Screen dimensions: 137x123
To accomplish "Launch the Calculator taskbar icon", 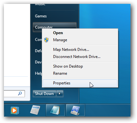I will coord(35,110).
